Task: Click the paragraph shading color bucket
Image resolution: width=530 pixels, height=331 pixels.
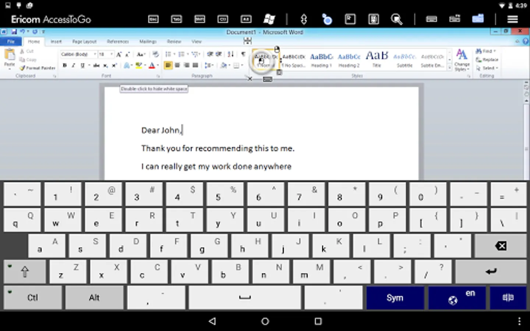Action: 223,65
